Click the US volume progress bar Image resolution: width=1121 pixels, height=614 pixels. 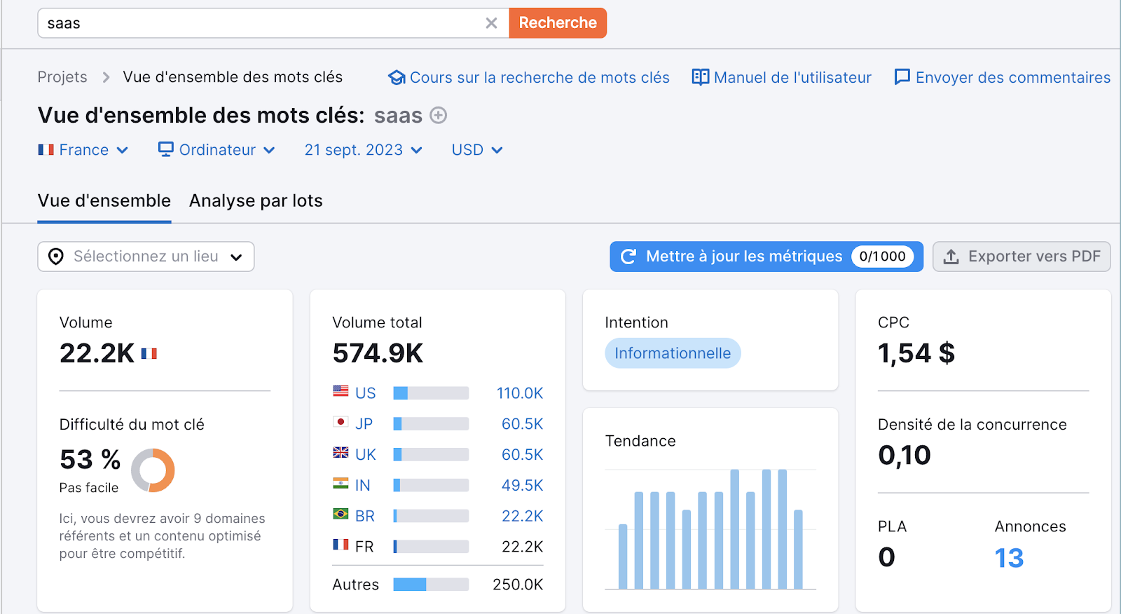click(431, 393)
